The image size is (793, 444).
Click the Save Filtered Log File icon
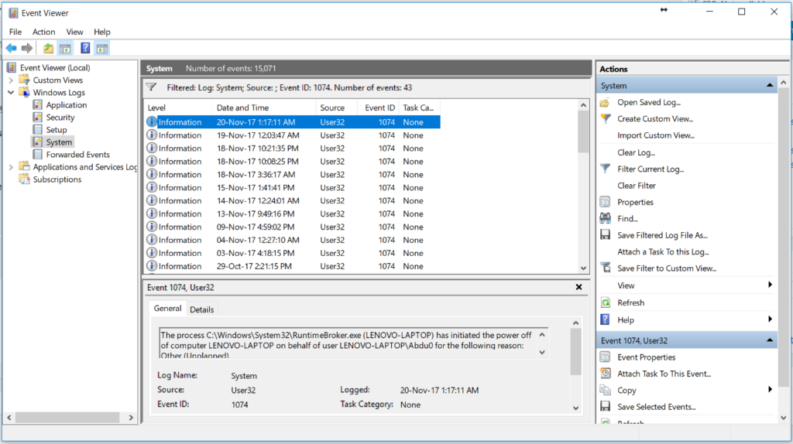click(605, 235)
